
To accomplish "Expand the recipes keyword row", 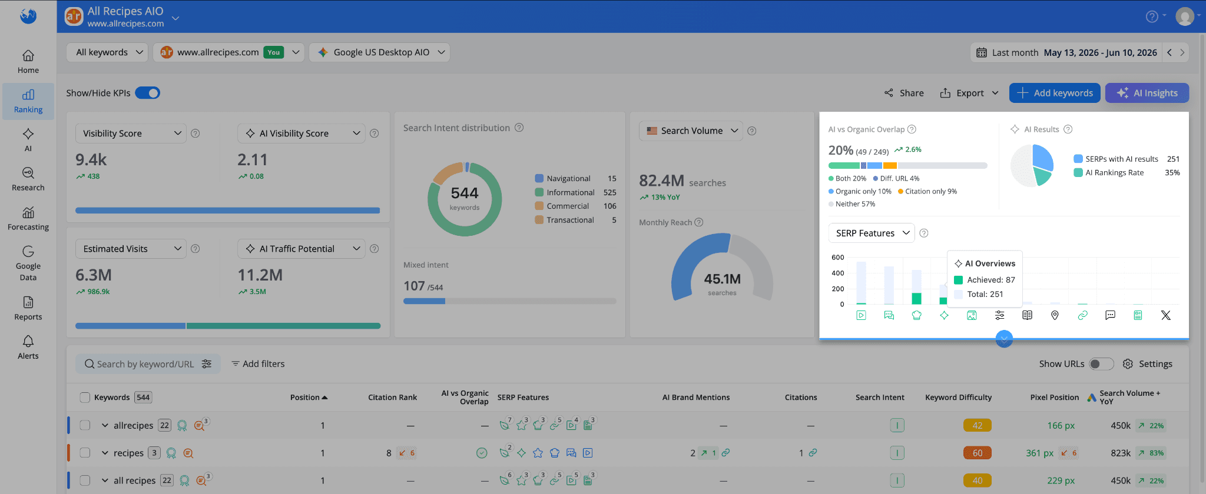I will (x=105, y=453).
